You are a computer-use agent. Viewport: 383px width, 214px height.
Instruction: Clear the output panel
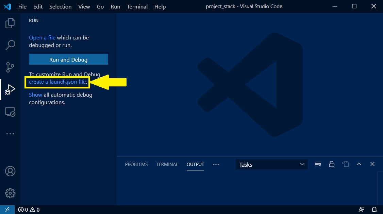[318, 164]
